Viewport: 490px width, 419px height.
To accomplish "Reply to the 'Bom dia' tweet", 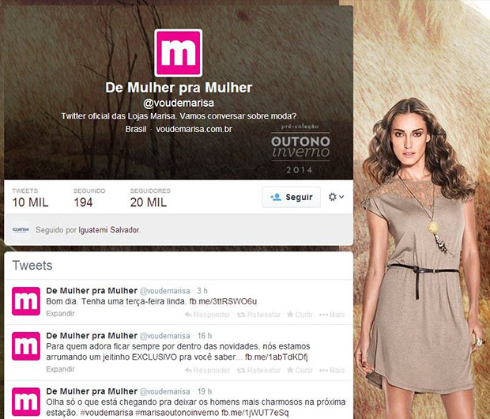I will [x=207, y=315].
